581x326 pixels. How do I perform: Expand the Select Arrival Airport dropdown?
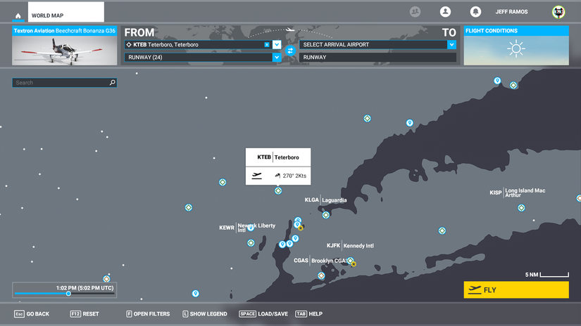pyautogui.click(x=451, y=44)
